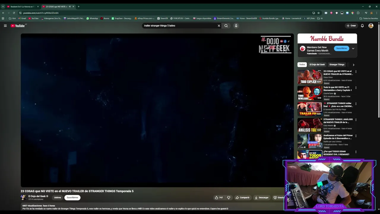
Task: Select the '23 COSAS que NO VISTE' browser tab
Action: pos(56,7)
